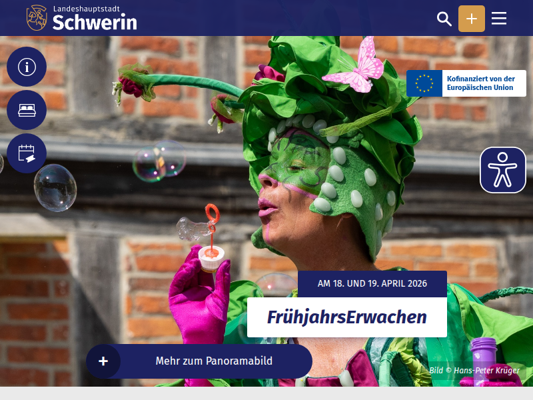Open the hamburger navigation menu
Screen dimensions: 533x400
click(x=499, y=19)
